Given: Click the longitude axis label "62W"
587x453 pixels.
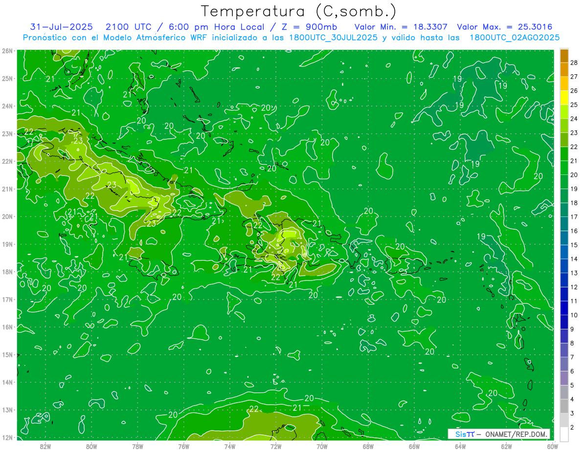Looking at the screenshot, I should tap(506, 446).
